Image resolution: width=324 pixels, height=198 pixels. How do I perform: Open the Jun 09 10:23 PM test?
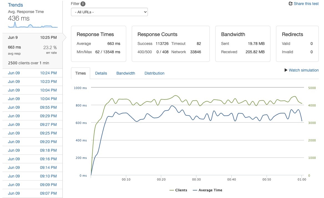(x=32, y=82)
